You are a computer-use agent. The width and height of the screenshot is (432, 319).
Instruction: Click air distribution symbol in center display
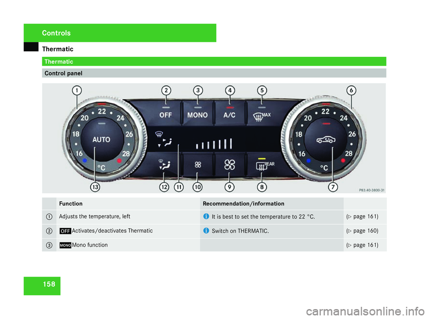164,139
